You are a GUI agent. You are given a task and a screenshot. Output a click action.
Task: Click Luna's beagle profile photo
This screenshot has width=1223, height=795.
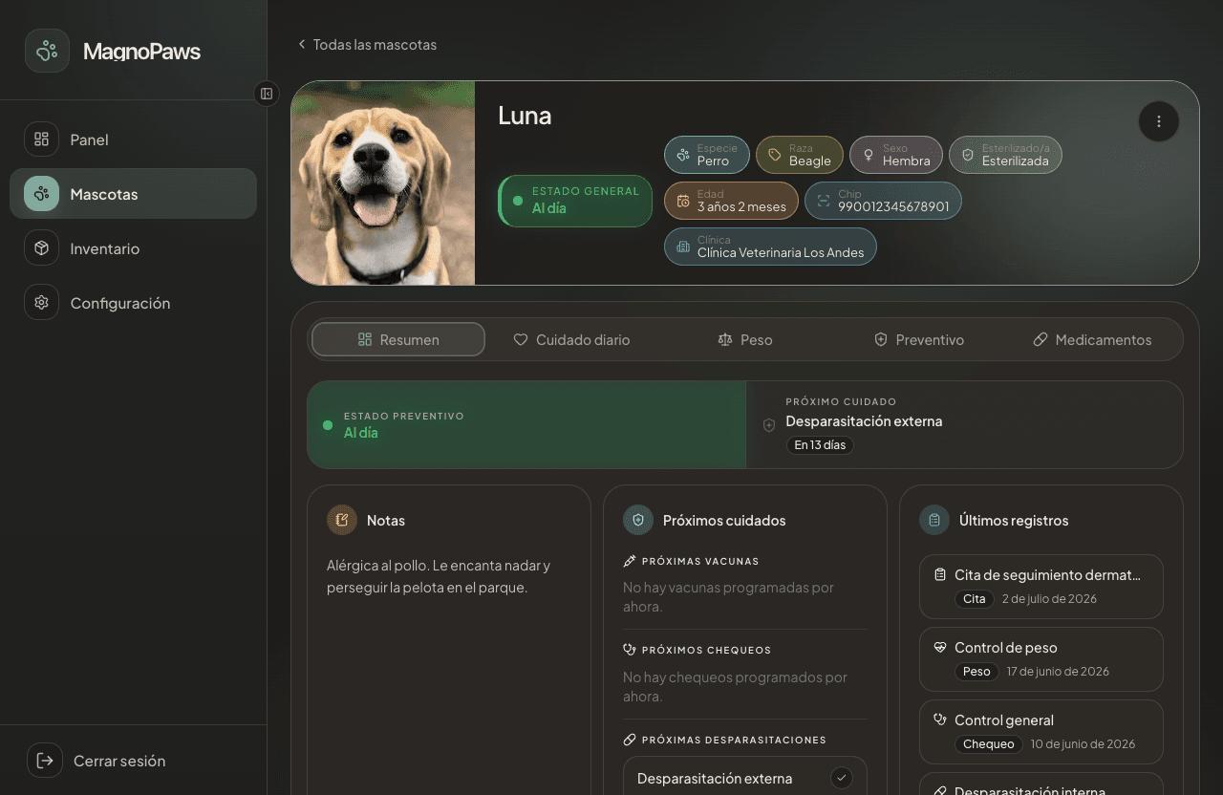[383, 183]
